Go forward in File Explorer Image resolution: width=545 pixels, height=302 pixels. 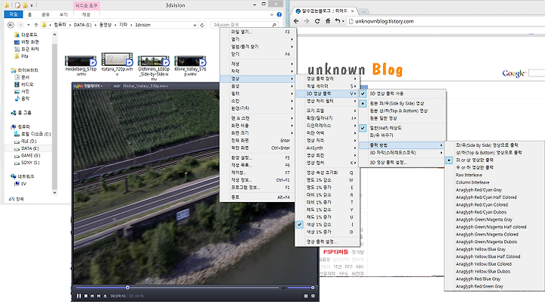20,25
